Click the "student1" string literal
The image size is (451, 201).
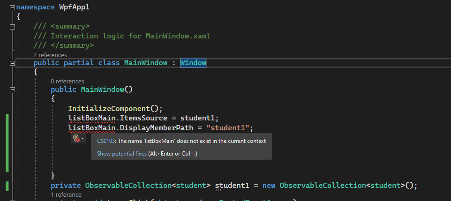click(227, 128)
